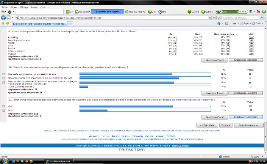Click Graphiques interactifs for question 11
The image size is (267, 164).
tap(246, 117)
